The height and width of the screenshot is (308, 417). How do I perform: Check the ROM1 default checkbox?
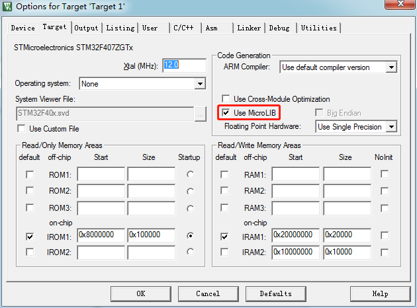pos(30,174)
